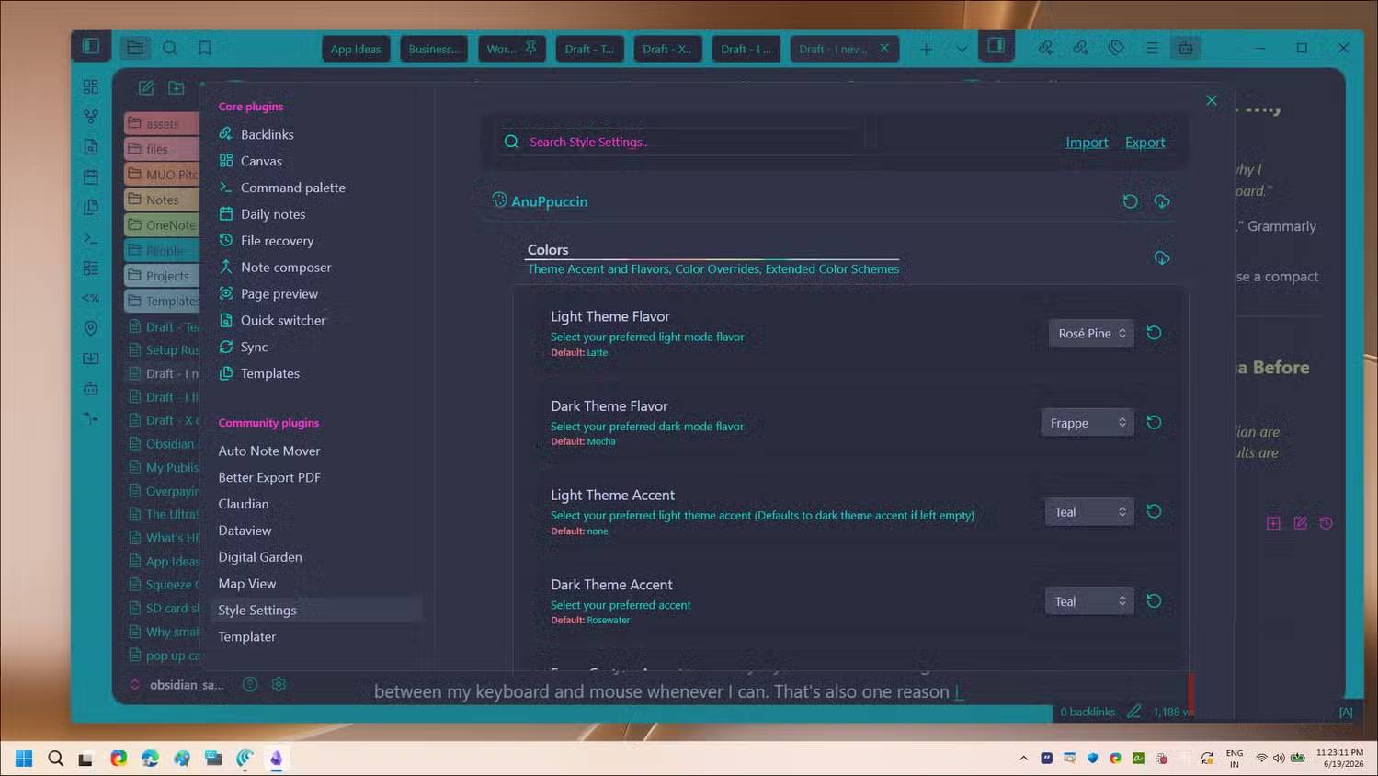Open settings gear at sidebar bottom
The image size is (1378, 776).
[x=279, y=684]
